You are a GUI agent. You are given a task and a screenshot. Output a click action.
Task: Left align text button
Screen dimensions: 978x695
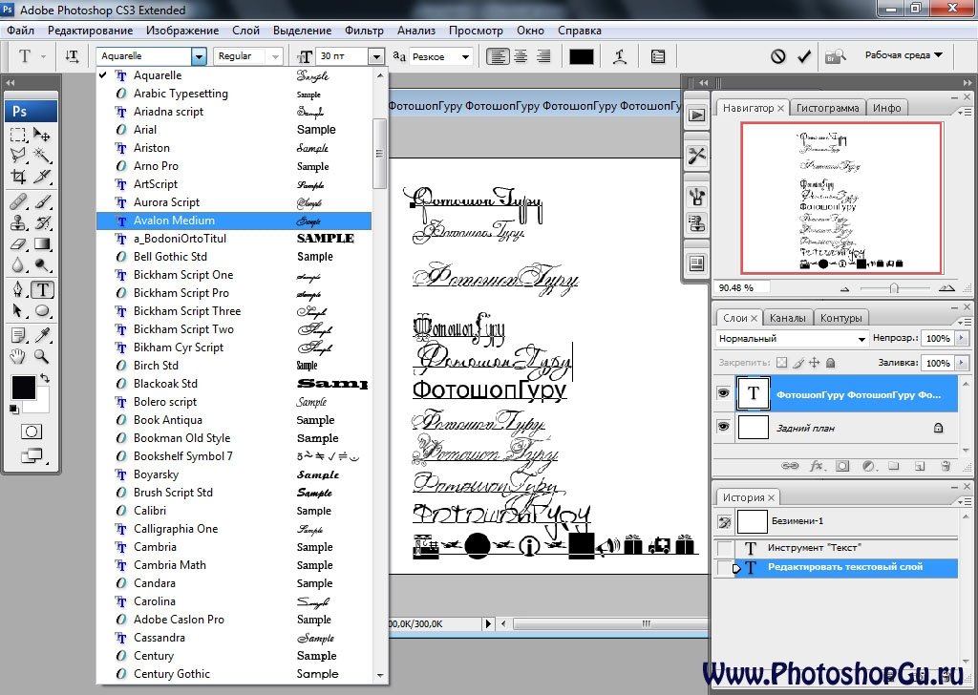497,56
